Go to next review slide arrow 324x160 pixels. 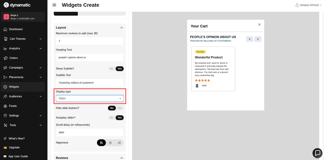258,39
